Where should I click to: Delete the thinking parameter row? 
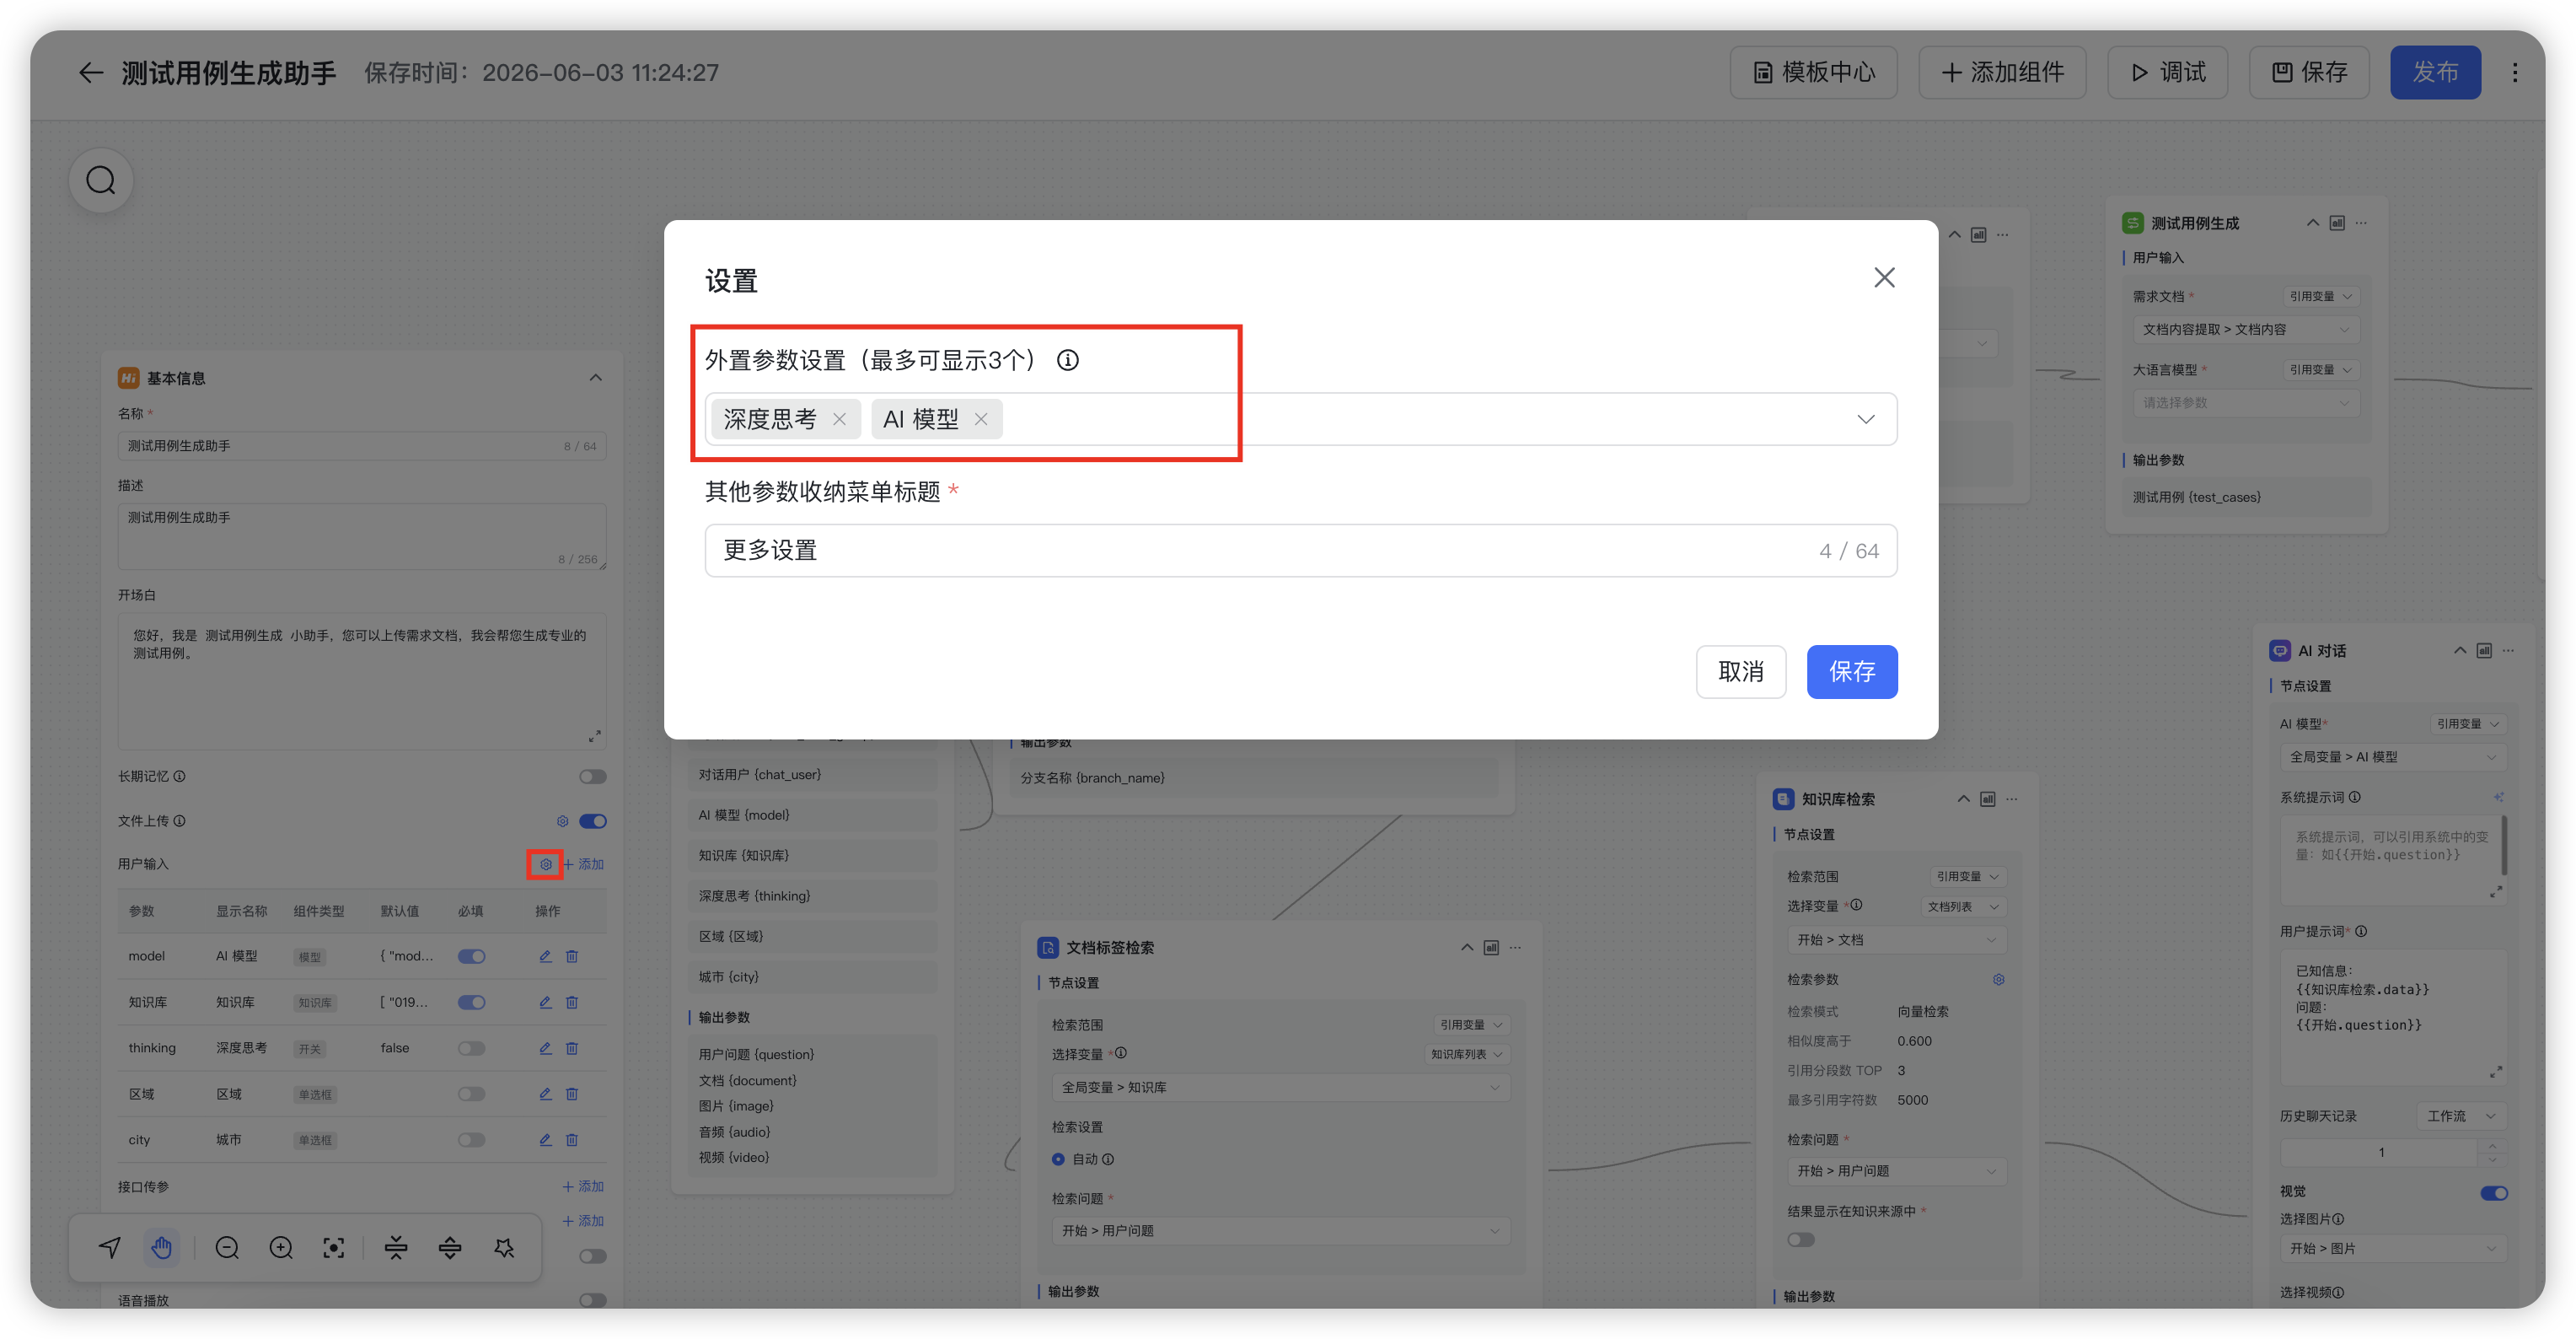click(572, 1048)
